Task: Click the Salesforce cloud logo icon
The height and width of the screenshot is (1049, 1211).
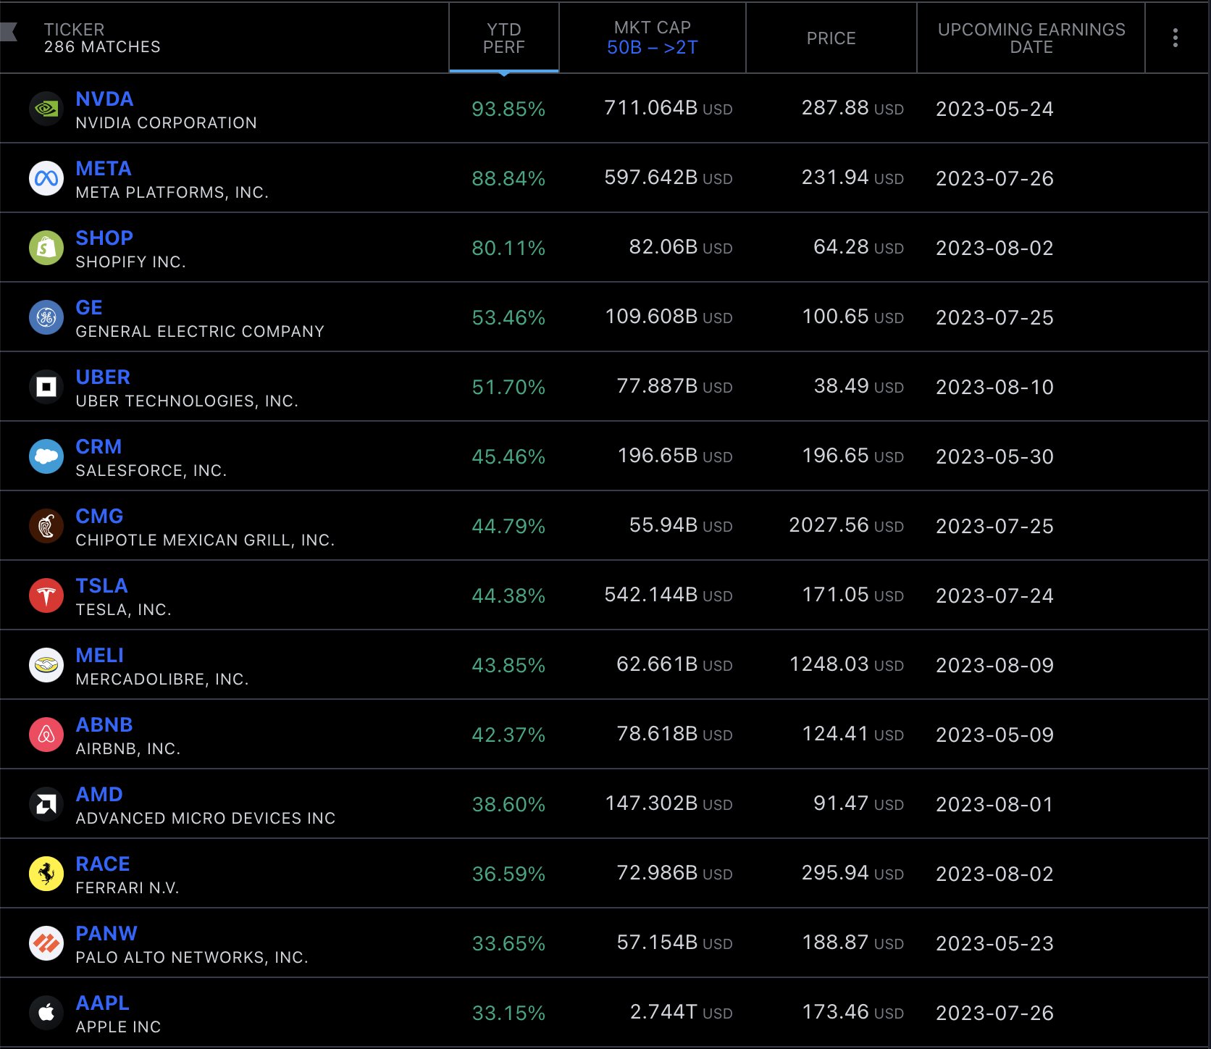Action: click(46, 456)
